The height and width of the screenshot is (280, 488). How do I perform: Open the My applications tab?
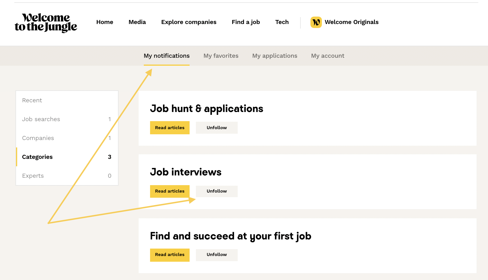tap(275, 56)
